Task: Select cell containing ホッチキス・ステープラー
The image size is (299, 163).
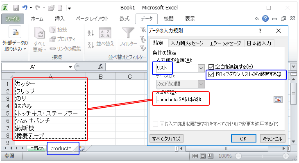Action: (x=50, y=113)
